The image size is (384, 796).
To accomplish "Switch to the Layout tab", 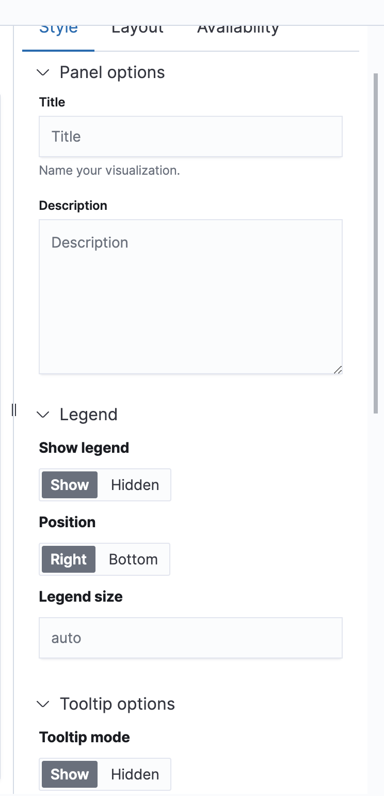I will pos(137,28).
